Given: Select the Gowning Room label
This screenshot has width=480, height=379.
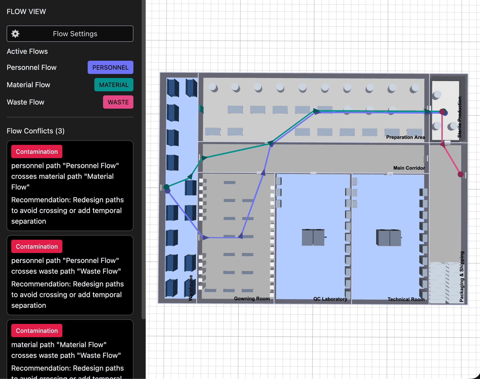Looking at the screenshot, I should [x=252, y=298].
